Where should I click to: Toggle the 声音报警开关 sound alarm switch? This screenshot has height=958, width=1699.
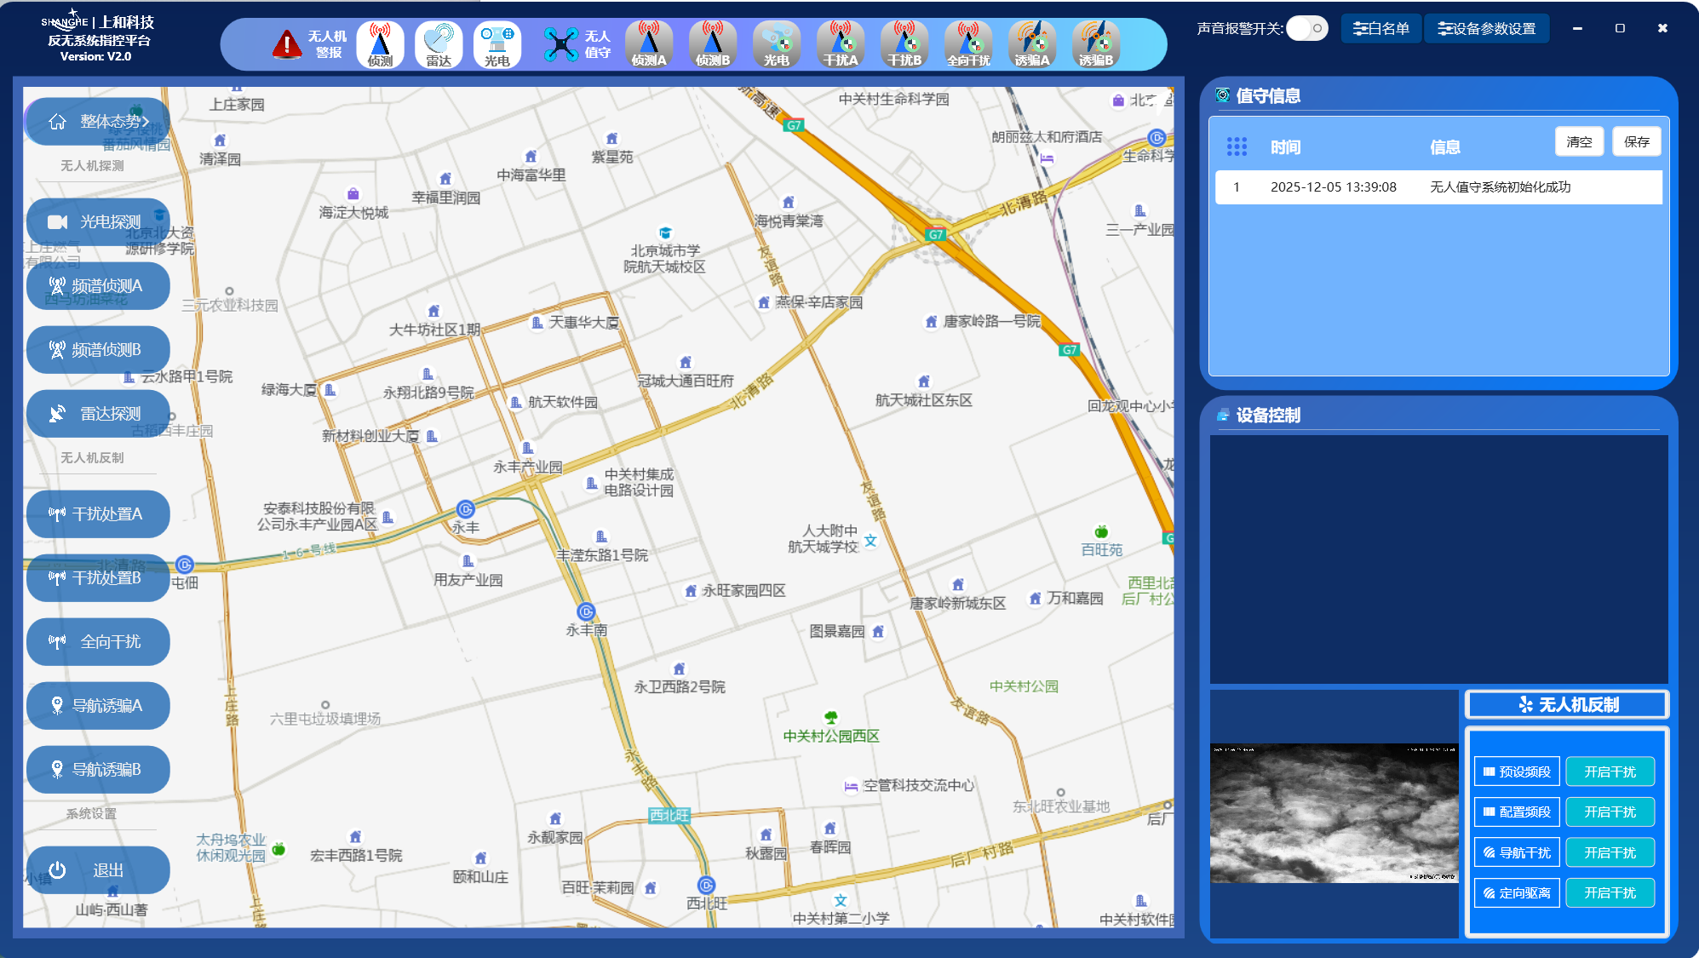[1306, 28]
